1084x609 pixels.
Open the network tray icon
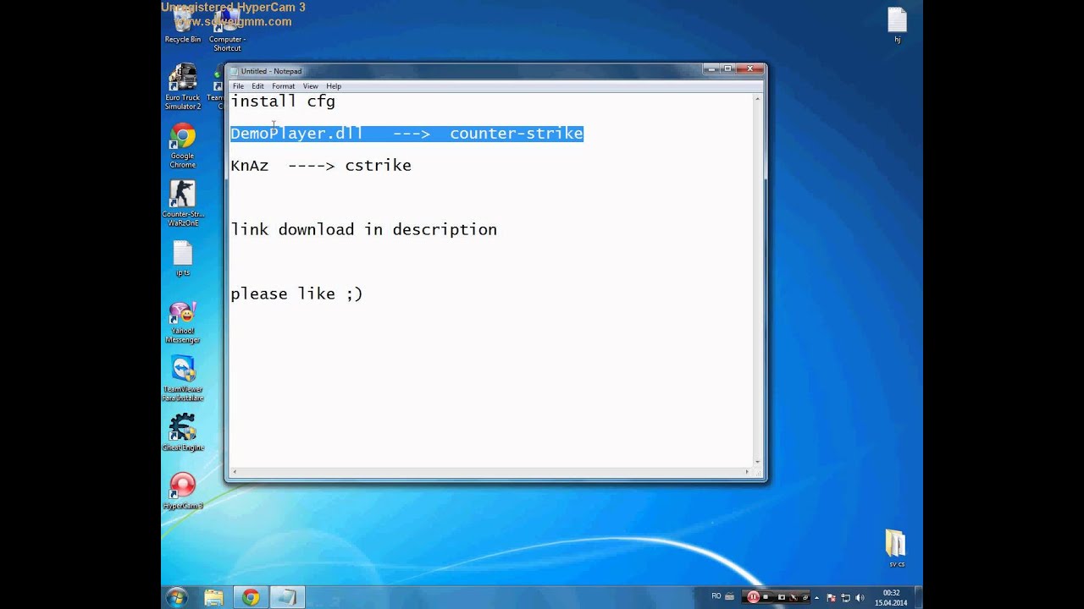[x=845, y=598]
